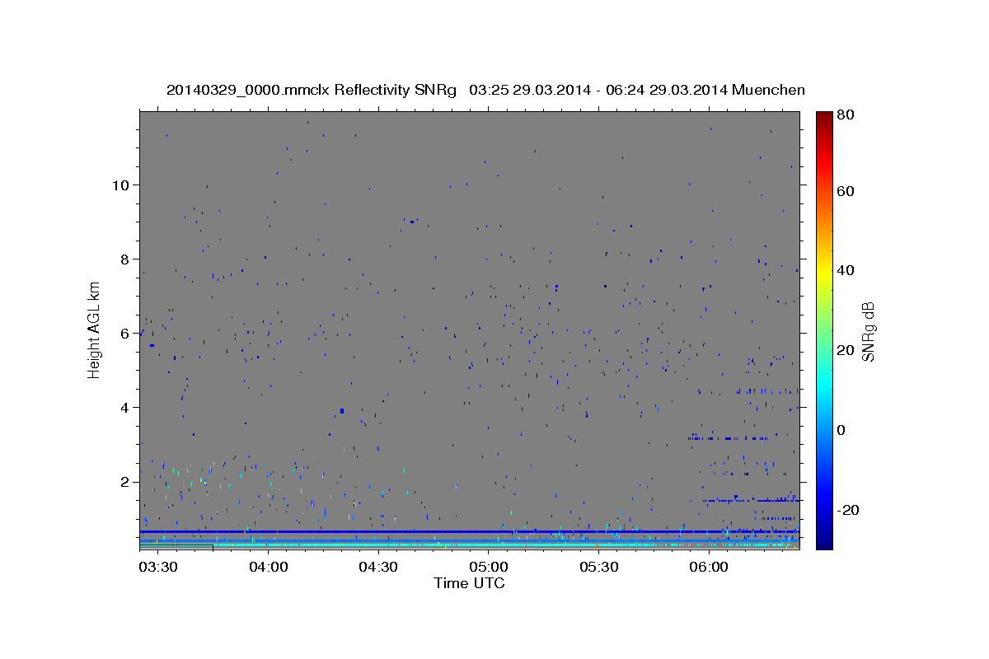Click the colorbar value '40'
Screen dimensions: 989x659
(x=845, y=270)
